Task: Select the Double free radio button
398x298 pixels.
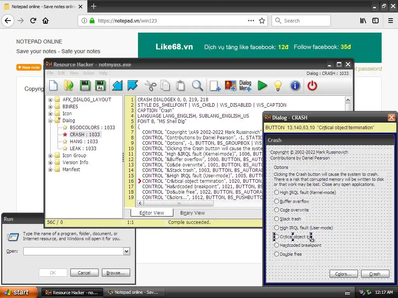Action: pyautogui.click(x=276, y=254)
